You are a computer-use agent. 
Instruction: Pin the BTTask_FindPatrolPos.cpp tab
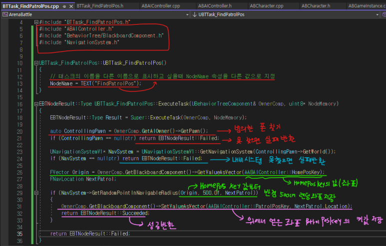[x=64, y=6]
